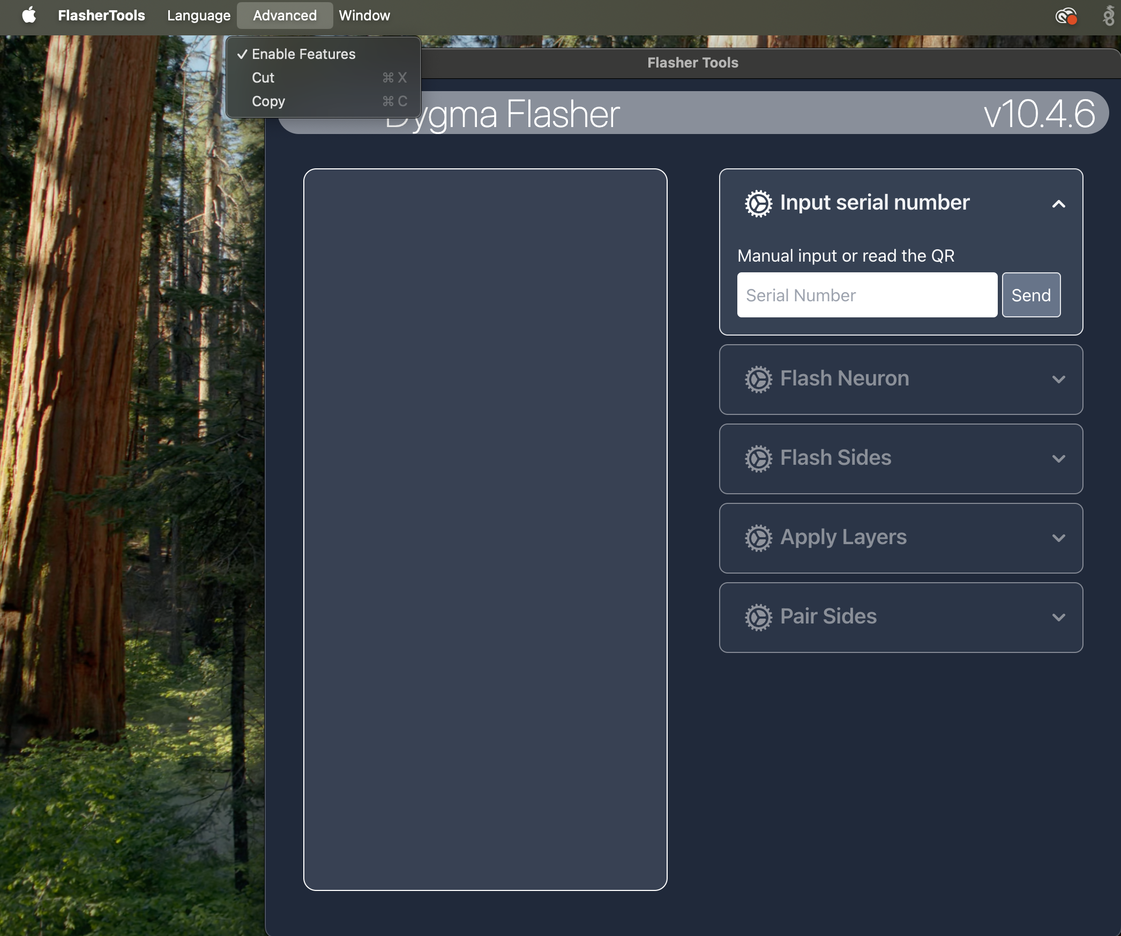This screenshot has width=1121, height=936.
Task: Click the Flasher Tools window title bar
Action: pyautogui.click(x=692, y=63)
